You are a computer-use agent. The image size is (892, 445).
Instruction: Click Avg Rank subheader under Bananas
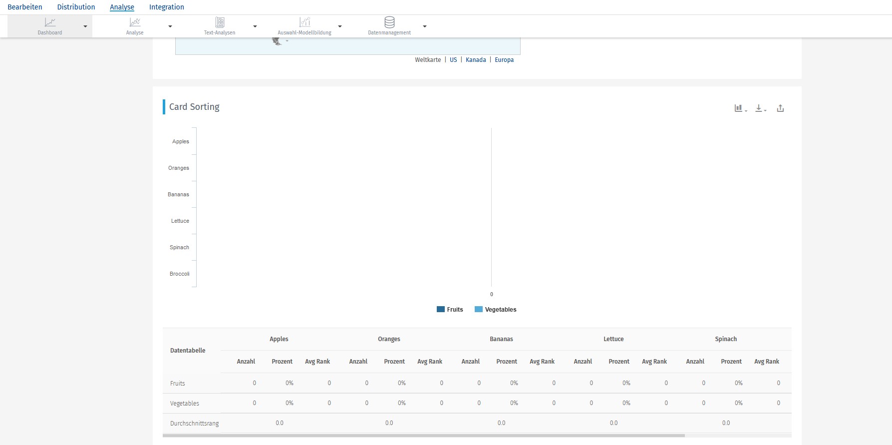pos(542,362)
